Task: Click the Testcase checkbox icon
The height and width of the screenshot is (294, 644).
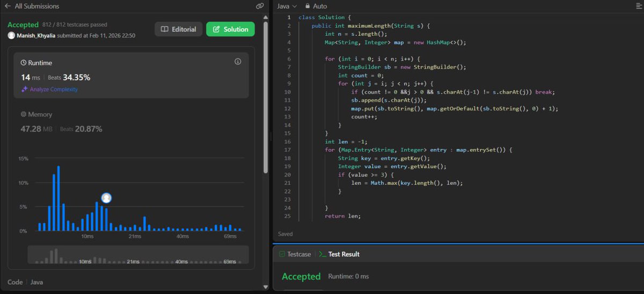Action: 282,254
